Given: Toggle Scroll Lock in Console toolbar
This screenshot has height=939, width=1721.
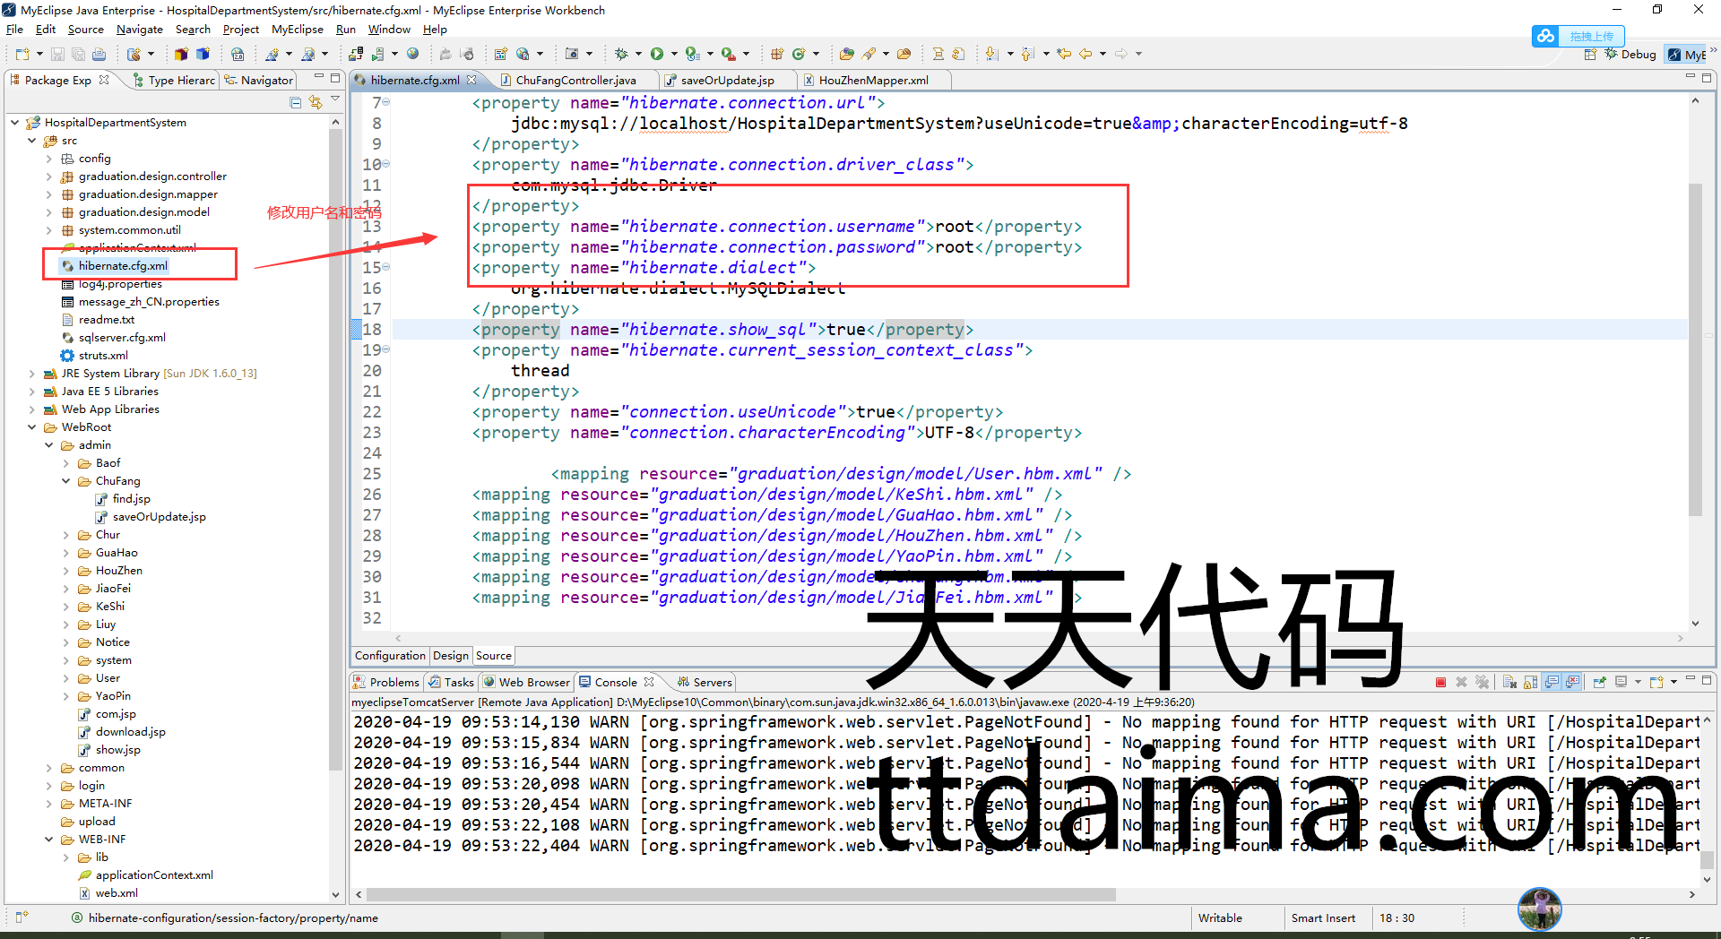Looking at the screenshot, I should pos(1531,683).
